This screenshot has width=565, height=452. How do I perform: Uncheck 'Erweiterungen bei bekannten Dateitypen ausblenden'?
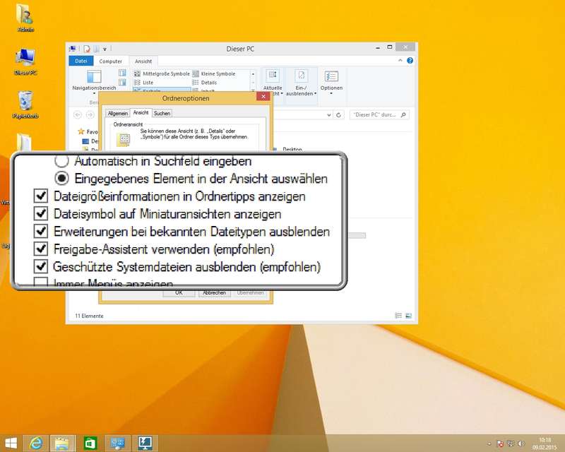(42, 231)
